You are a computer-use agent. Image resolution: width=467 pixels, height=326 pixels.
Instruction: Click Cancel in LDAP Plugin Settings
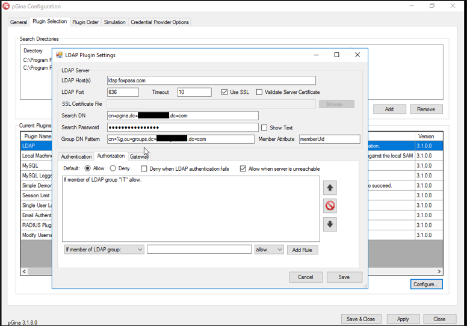[306, 277]
